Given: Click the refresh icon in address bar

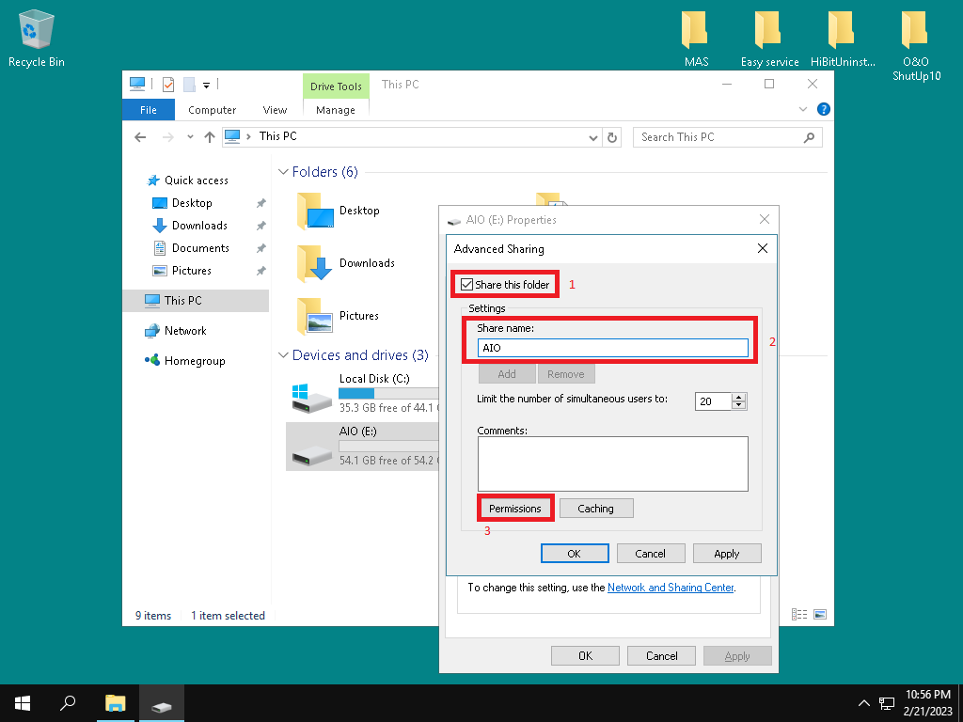Looking at the screenshot, I should [x=612, y=137].
